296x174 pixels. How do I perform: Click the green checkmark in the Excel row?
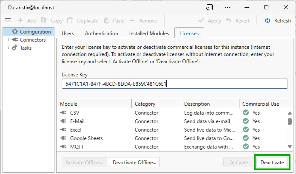coord(246,129)
